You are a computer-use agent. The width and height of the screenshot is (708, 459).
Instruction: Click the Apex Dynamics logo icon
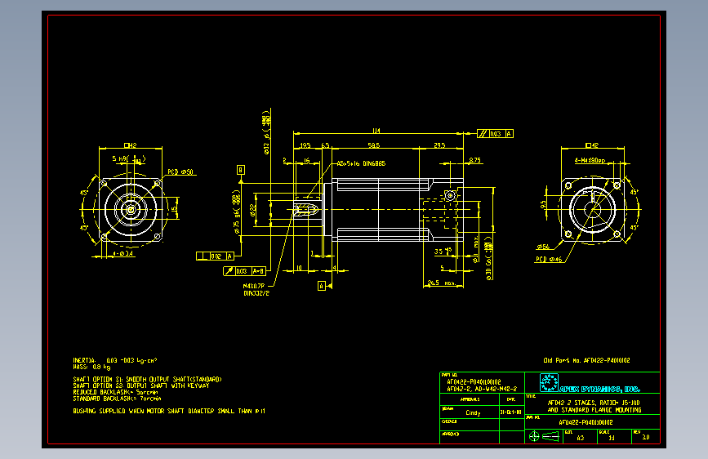549,383
